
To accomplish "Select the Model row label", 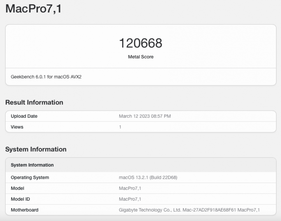I will (x=17, y=188).
